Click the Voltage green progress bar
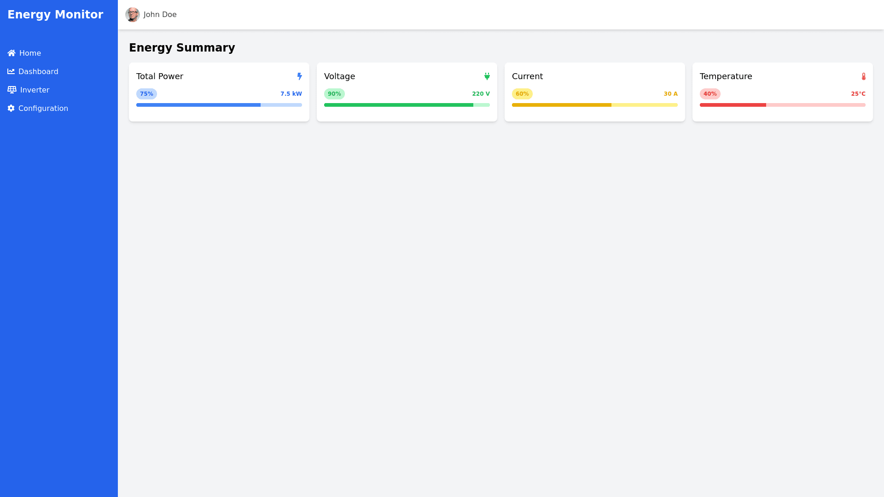This screenshot has width=884, height=497. tap(407, 105)
